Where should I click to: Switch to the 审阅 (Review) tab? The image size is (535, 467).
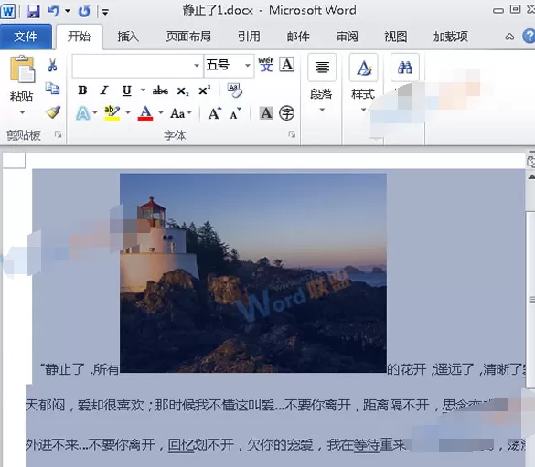(347, 37)
